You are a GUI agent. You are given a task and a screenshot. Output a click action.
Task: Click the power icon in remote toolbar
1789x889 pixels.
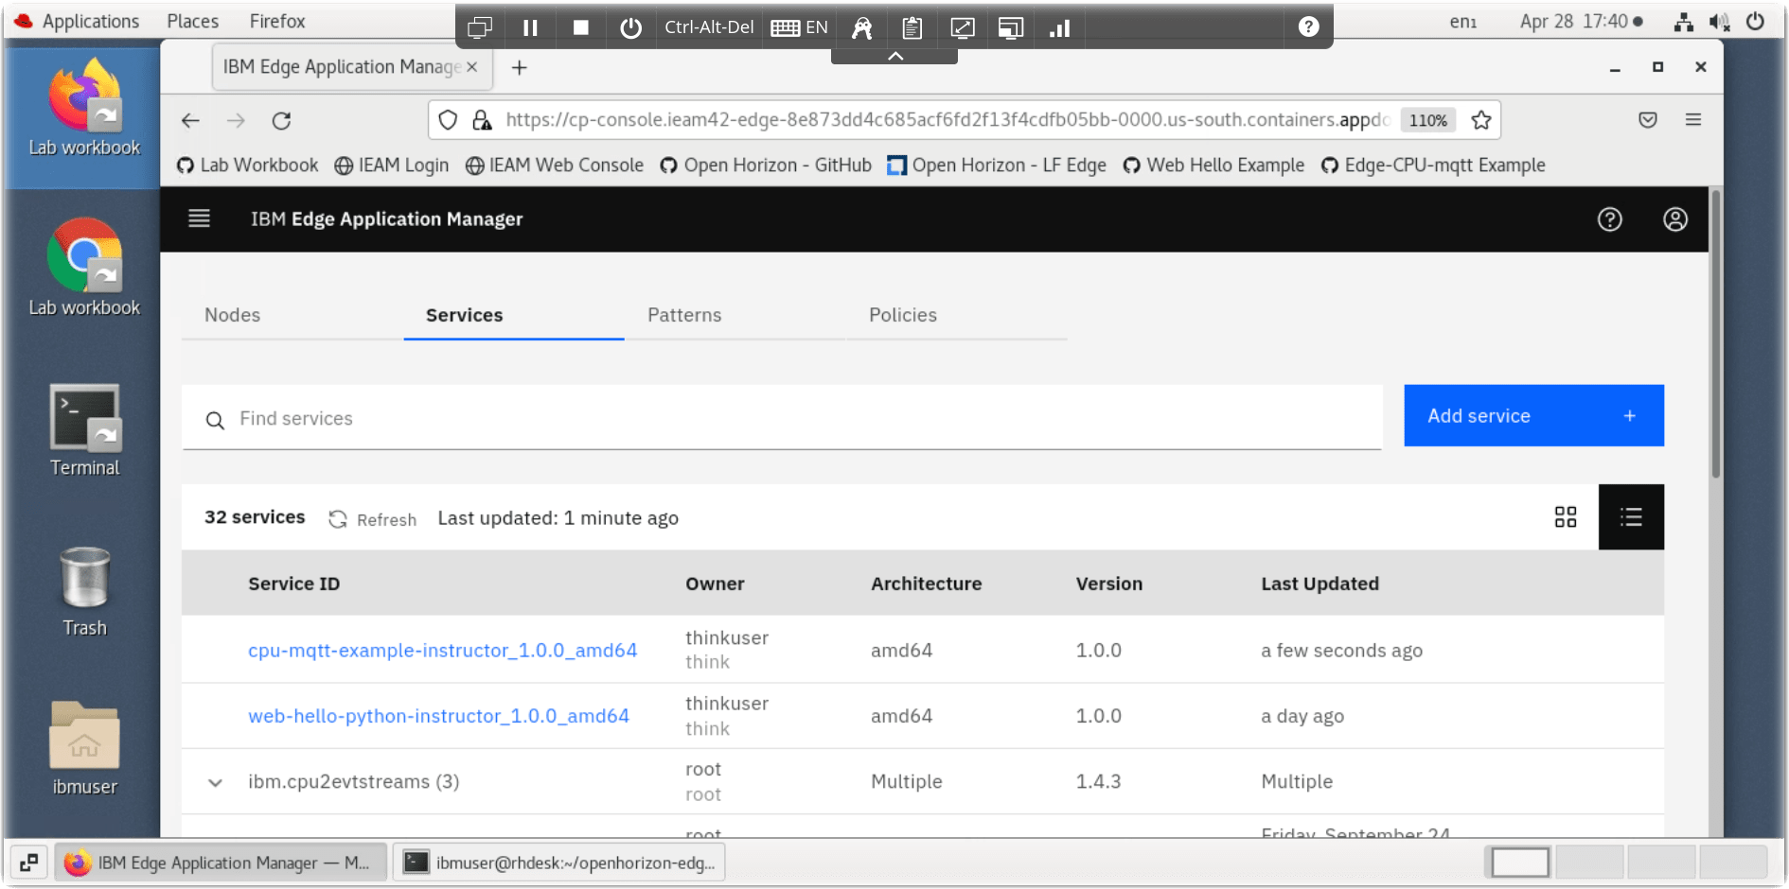[x=630, y=27]
